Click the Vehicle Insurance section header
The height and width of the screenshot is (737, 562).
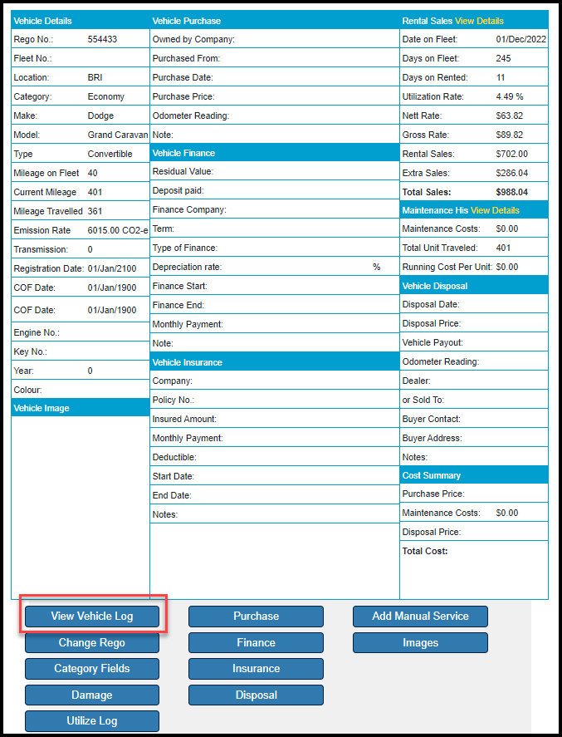(x=186, y=362)
